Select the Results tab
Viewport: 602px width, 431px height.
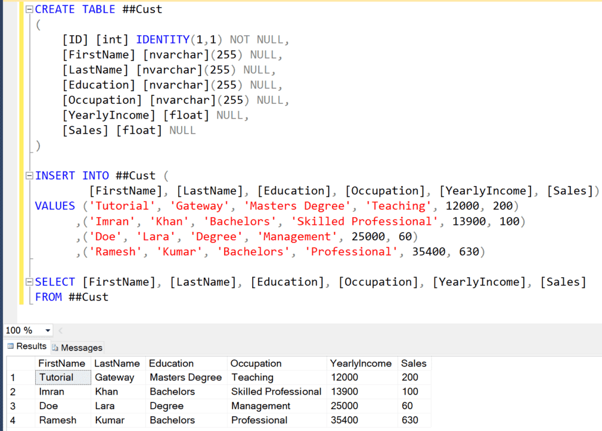(31, 346)
